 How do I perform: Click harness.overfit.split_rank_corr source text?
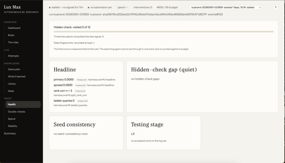(70, 95)
